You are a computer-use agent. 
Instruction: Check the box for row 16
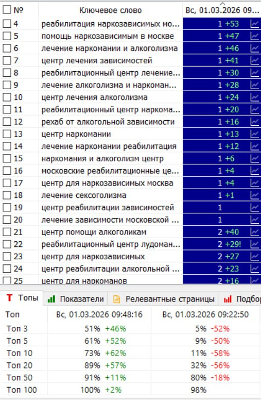click(x=7, y=171)
